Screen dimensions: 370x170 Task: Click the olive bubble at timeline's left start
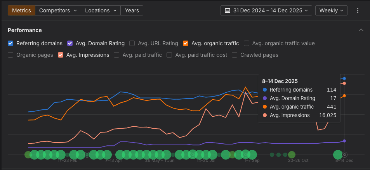(x=28, y=155)
